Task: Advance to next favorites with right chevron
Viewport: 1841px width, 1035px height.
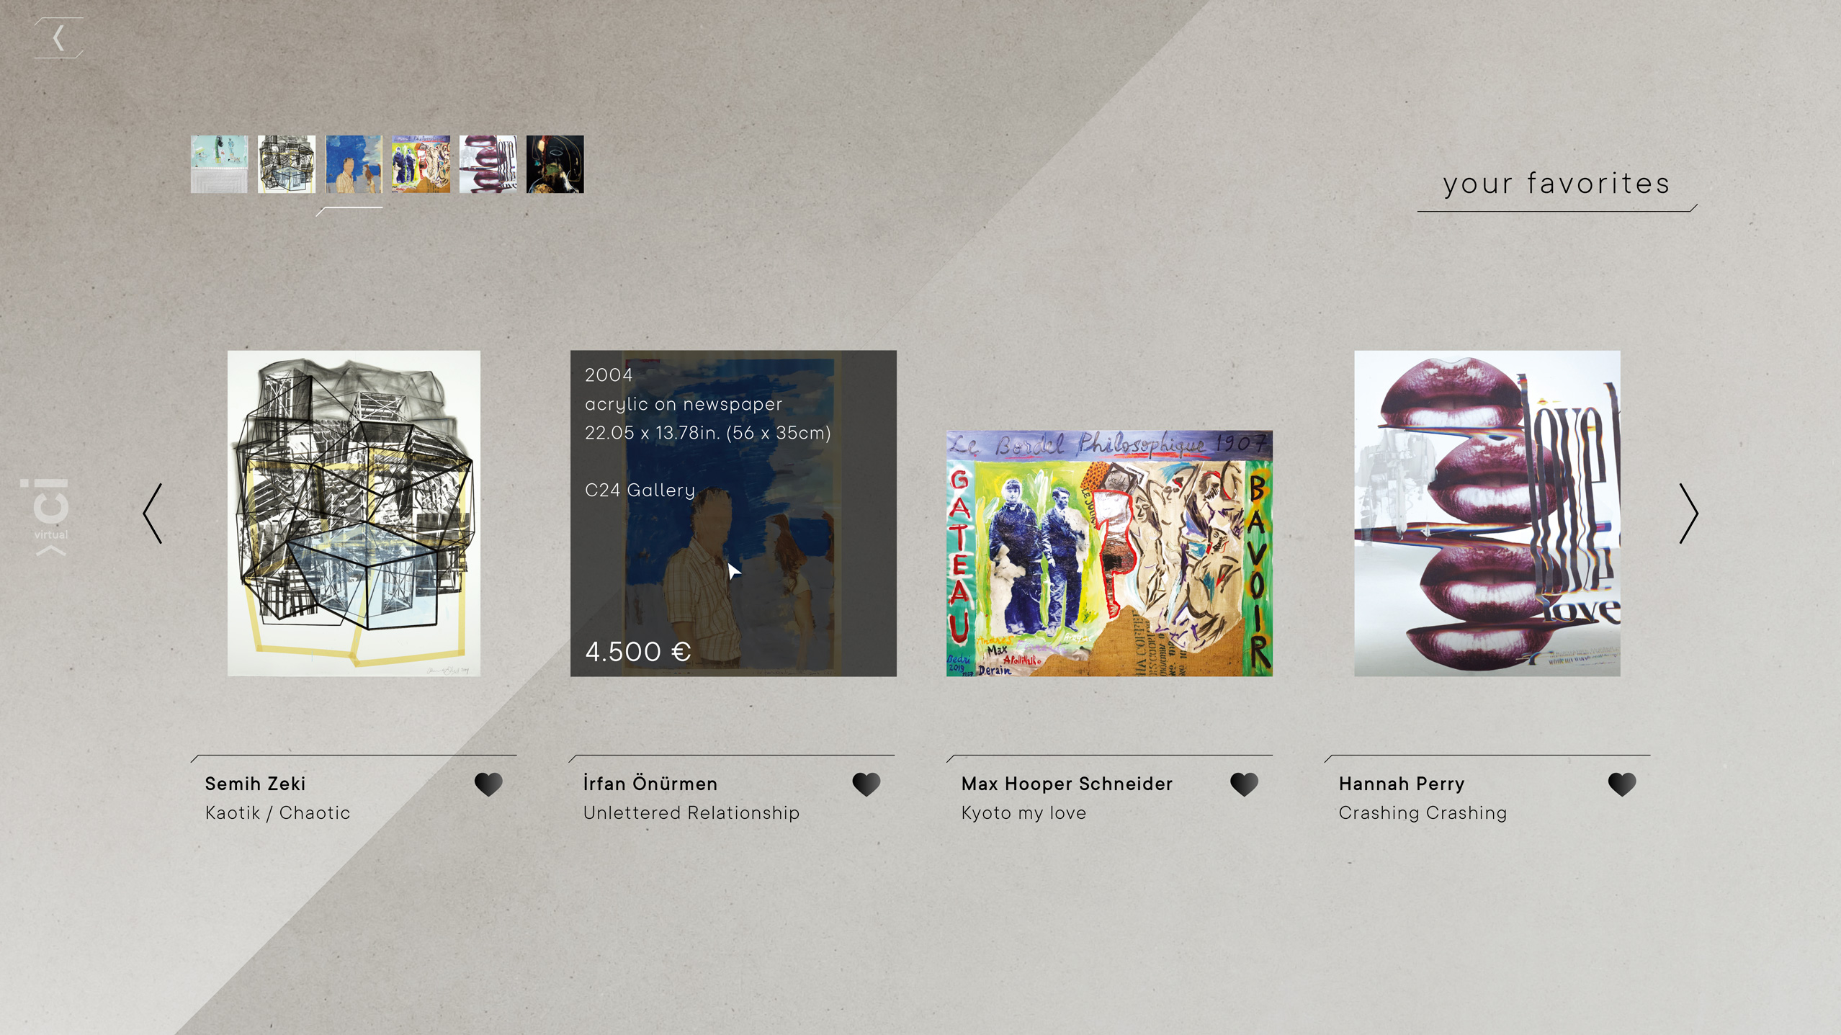Action: (x=1688, y=513)
